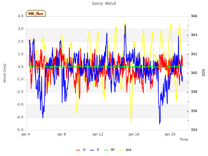208x156 pixels.
Task: Click the Jan 20 axis tick label
Action: [170, 134]
